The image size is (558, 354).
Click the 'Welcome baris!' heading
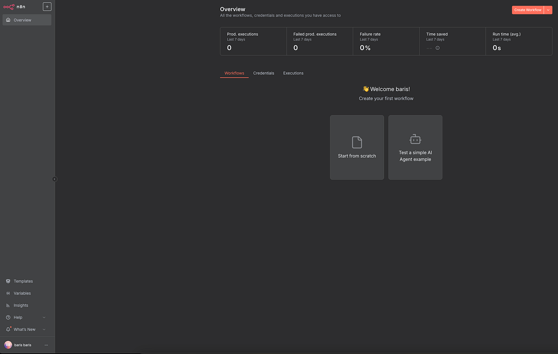coord(386,89)
